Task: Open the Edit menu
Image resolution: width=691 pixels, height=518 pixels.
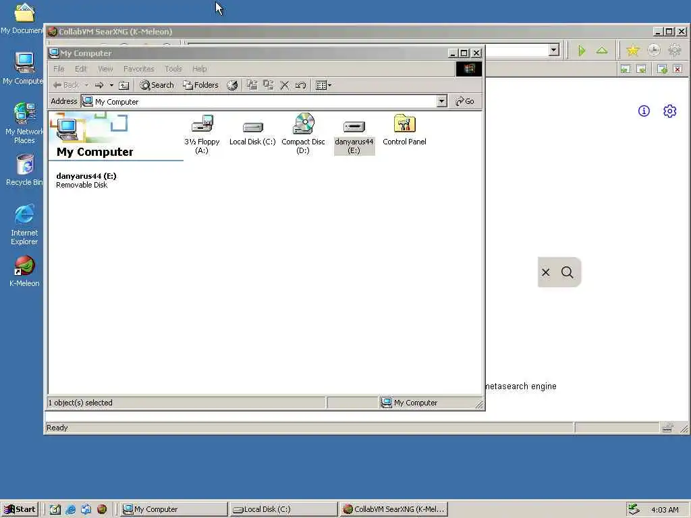Action: (81, 69)
